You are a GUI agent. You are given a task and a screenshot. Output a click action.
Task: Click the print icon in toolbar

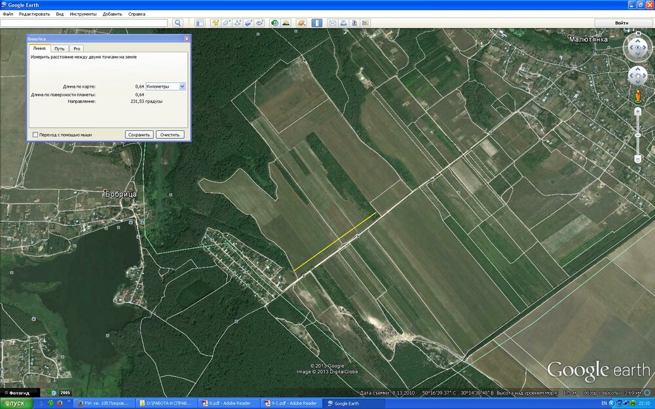click(343, 23)
